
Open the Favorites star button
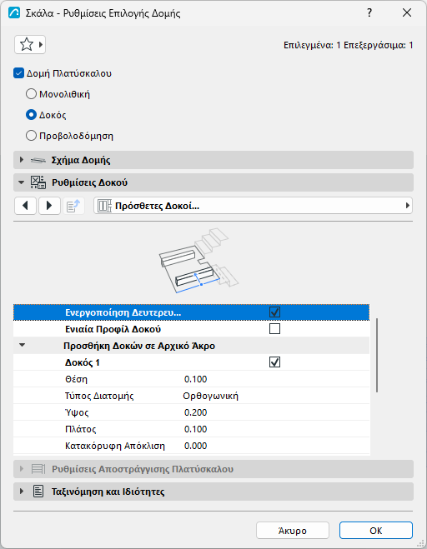tap(30, 44)
